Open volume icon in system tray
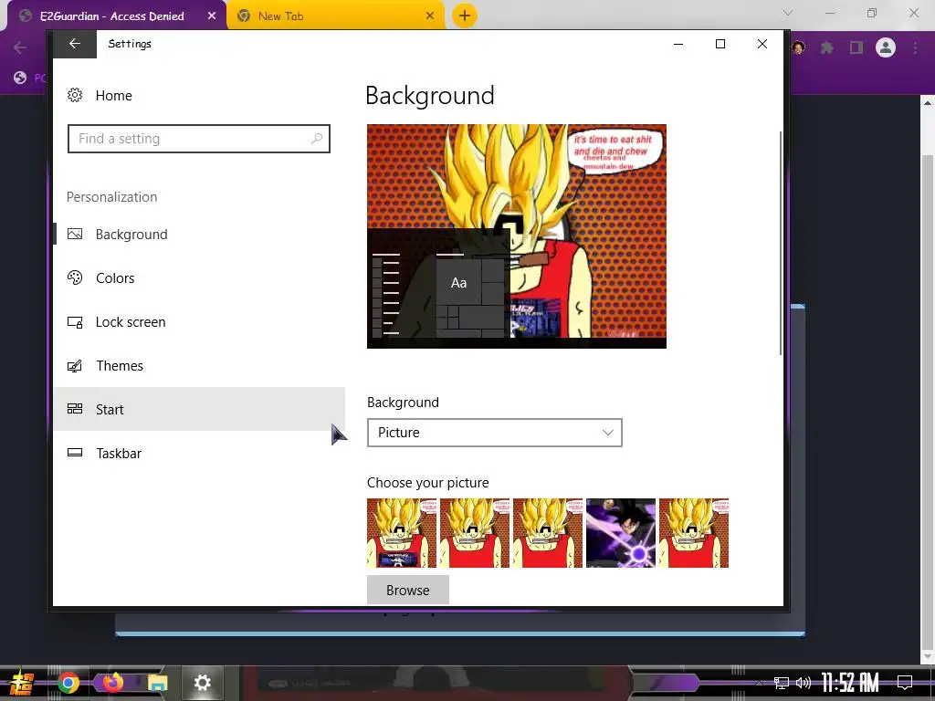This screenshot has height=701, width=935. [804, 683]
